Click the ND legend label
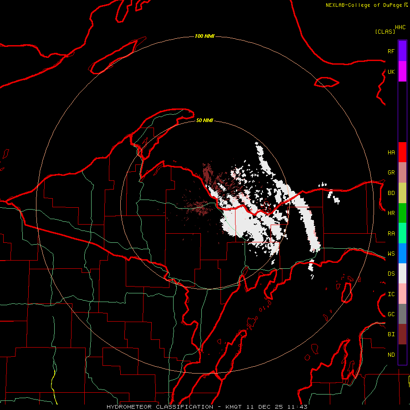The width and height of the screenshot is (410, 410). 391,355
